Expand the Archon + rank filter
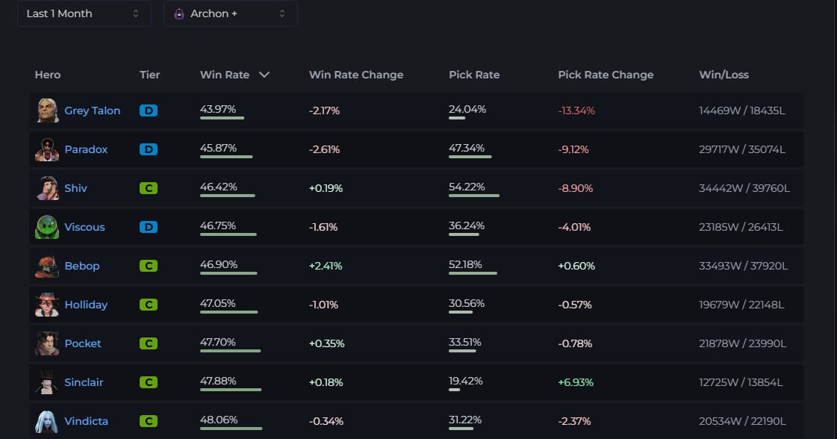 point(230,13)
